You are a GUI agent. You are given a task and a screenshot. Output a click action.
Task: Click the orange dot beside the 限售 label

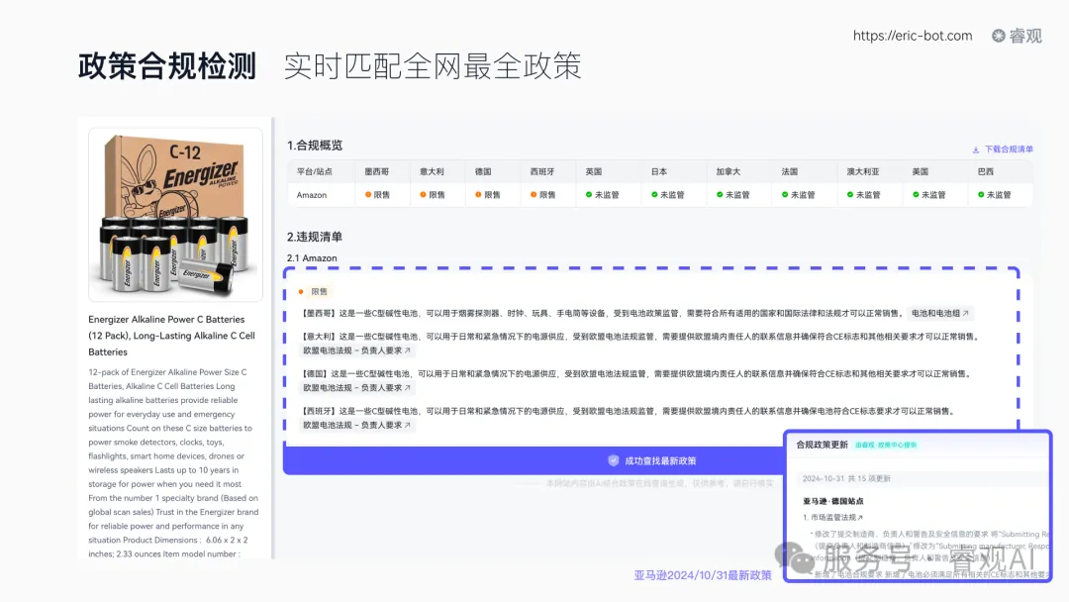302,290
